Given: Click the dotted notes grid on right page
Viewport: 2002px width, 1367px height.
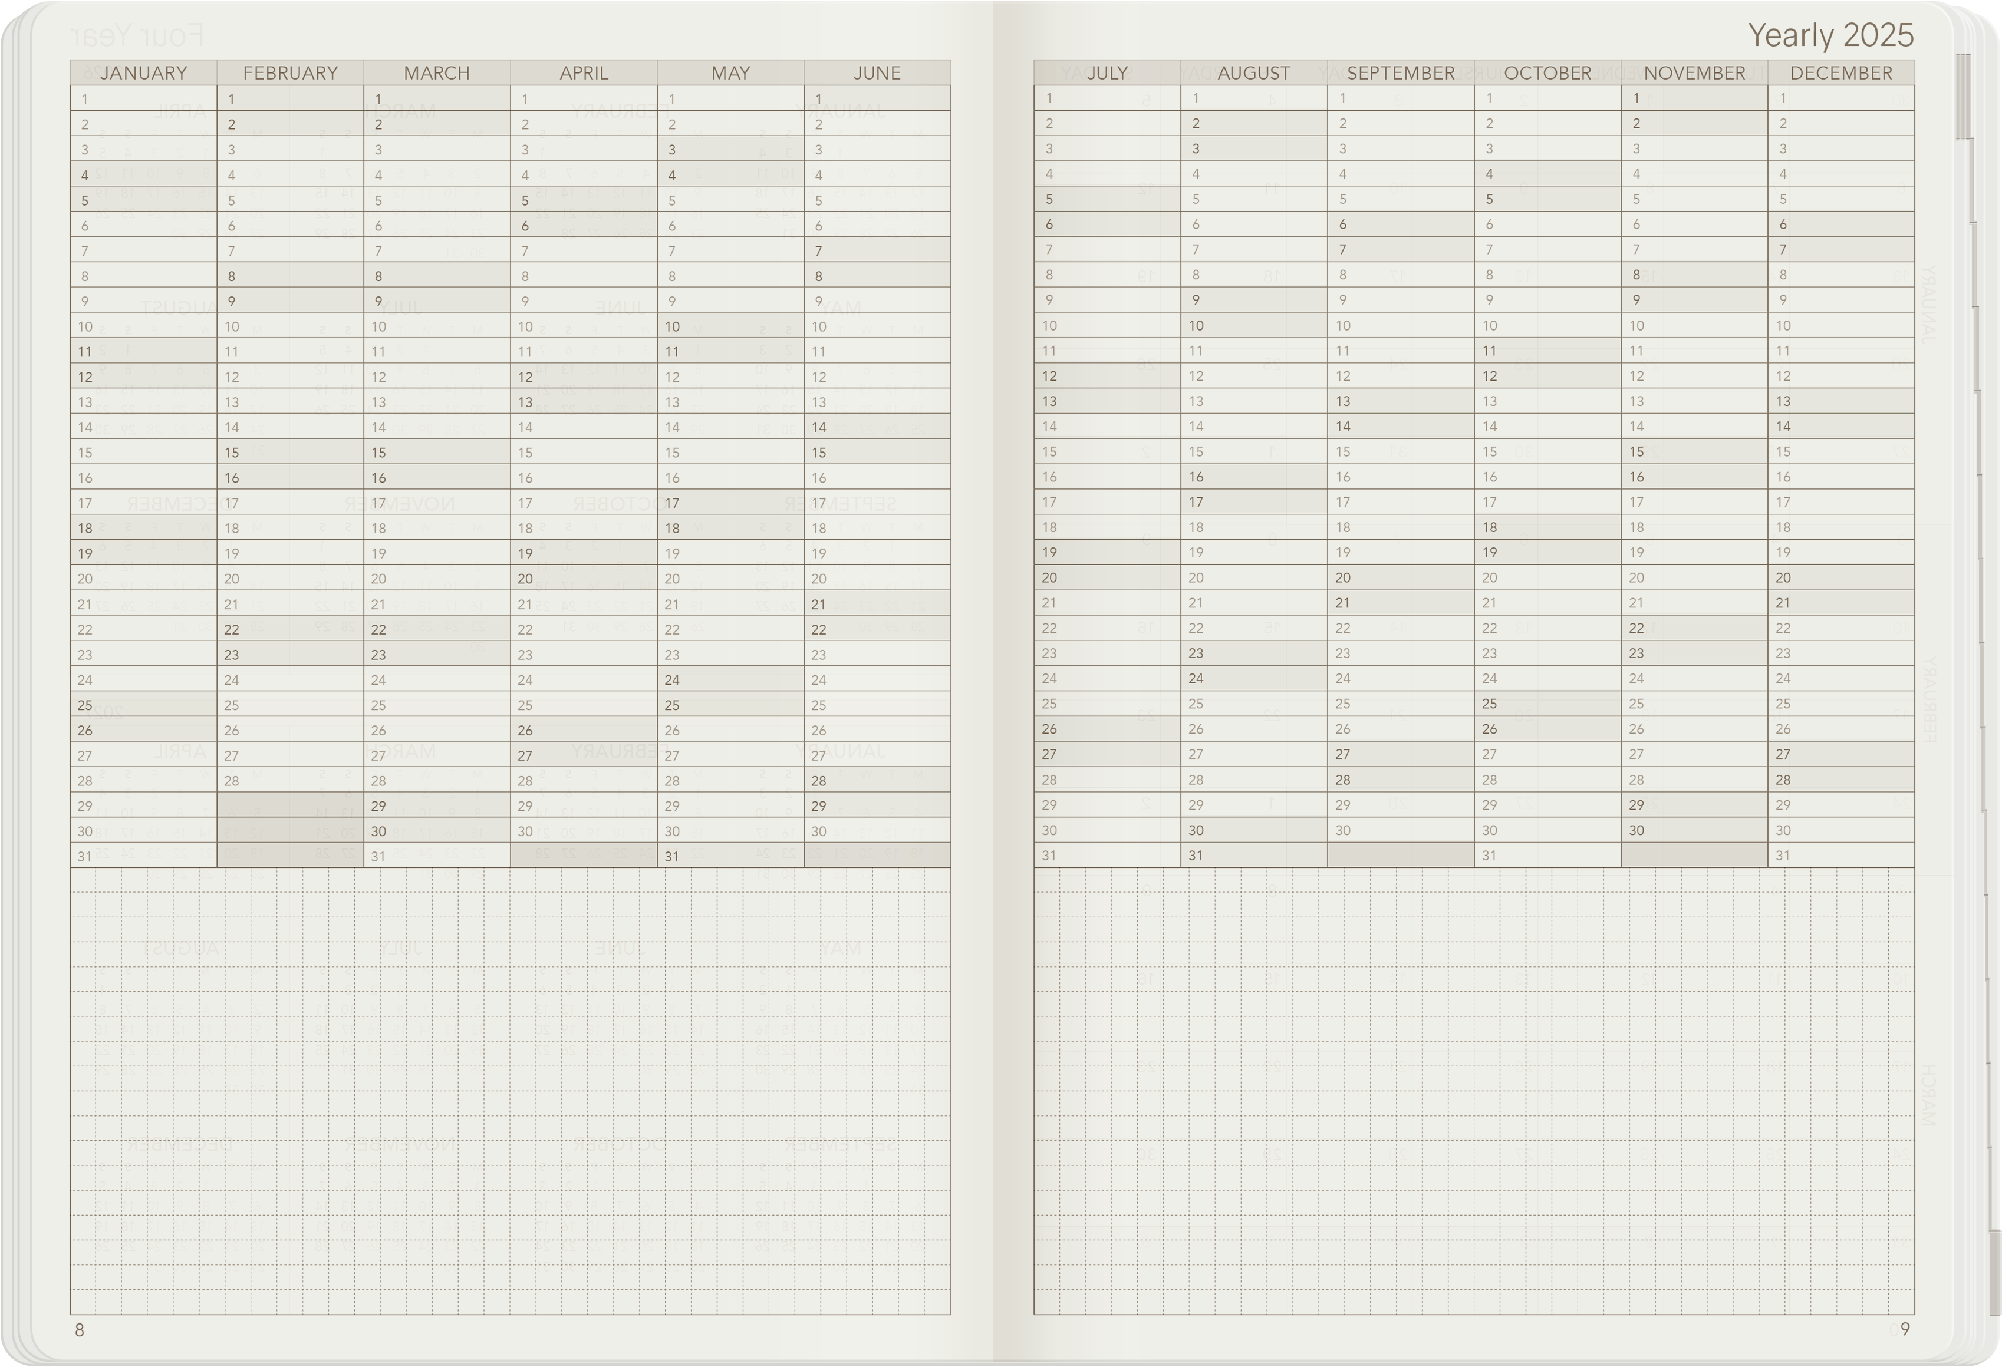Looking at the screenshot, I should coord(1473,1090).
